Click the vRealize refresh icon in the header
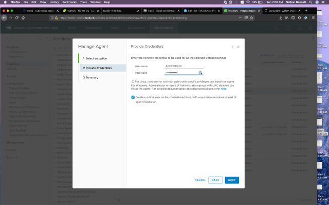The width and height of the screenshot is (329, 205). point(288,28)
